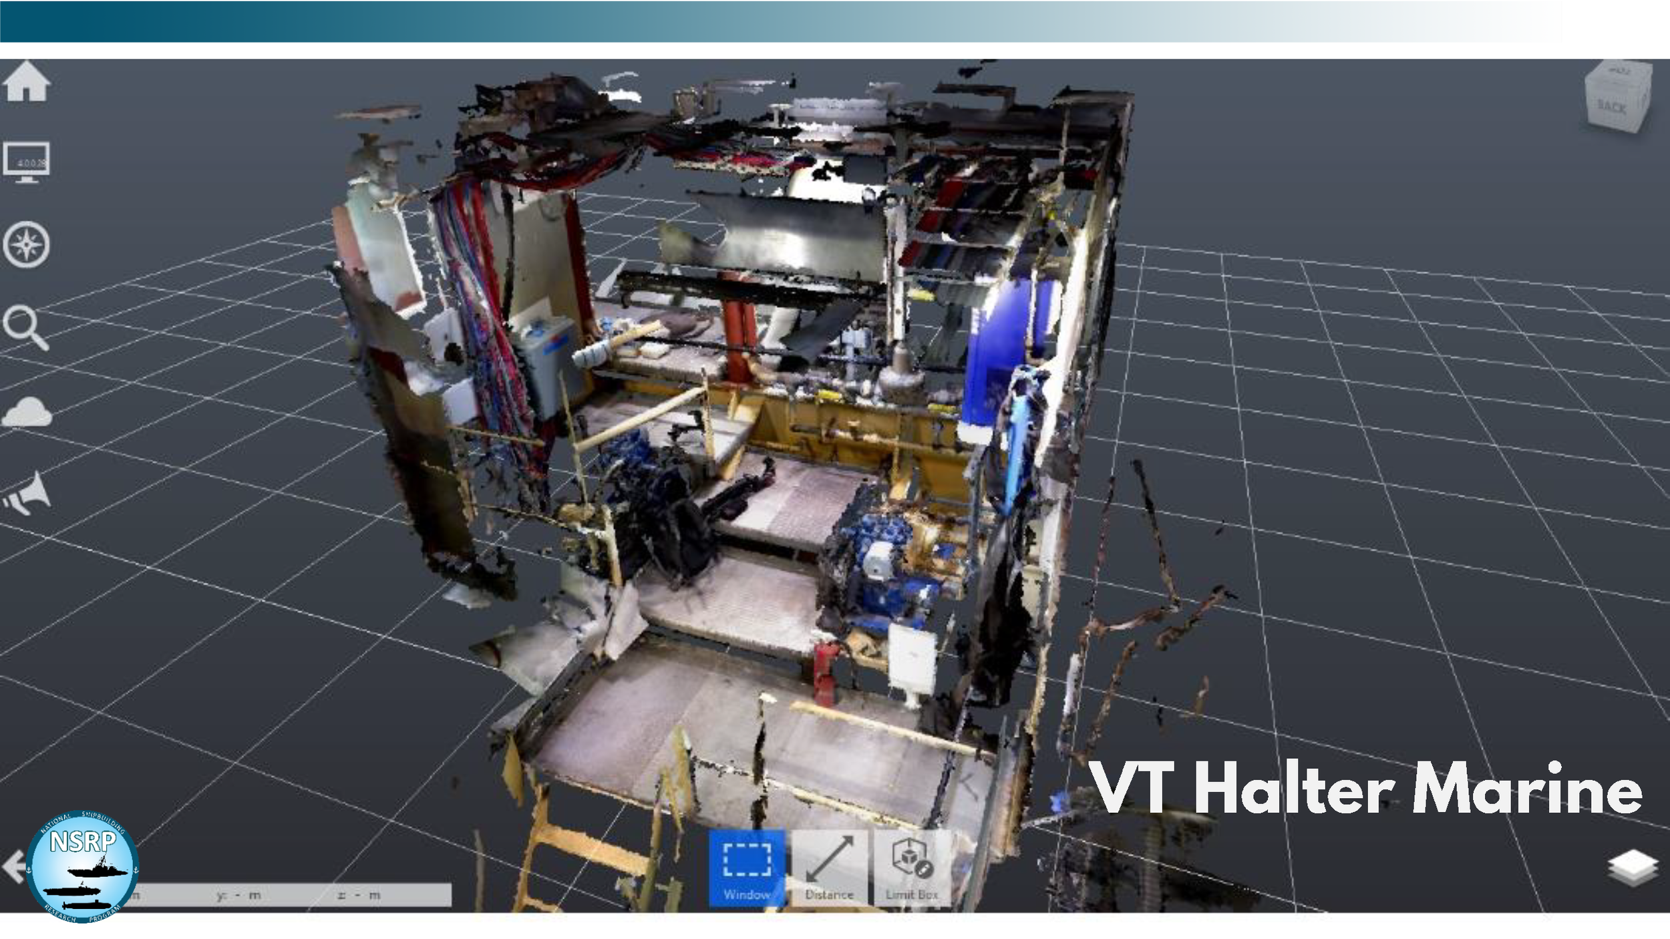Open the display settings monitor icon

(26, 162)
